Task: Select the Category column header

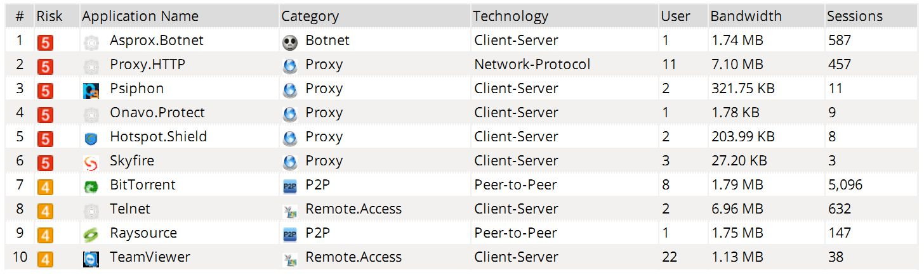Action: (310, 16)
